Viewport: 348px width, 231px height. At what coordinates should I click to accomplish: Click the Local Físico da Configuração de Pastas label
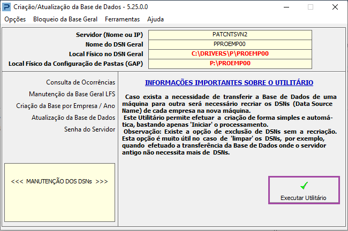pos(75,64)
